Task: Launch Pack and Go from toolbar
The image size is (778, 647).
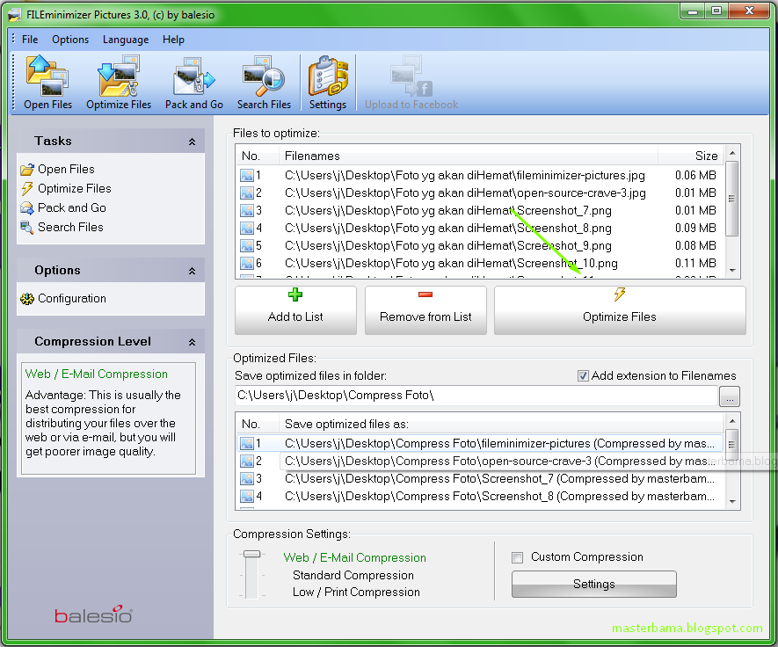Action: [x=194, y=83]
